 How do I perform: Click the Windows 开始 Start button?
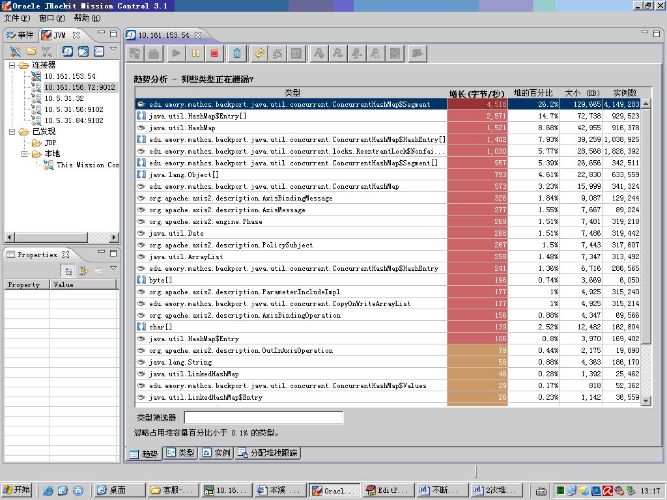point(17,490)
